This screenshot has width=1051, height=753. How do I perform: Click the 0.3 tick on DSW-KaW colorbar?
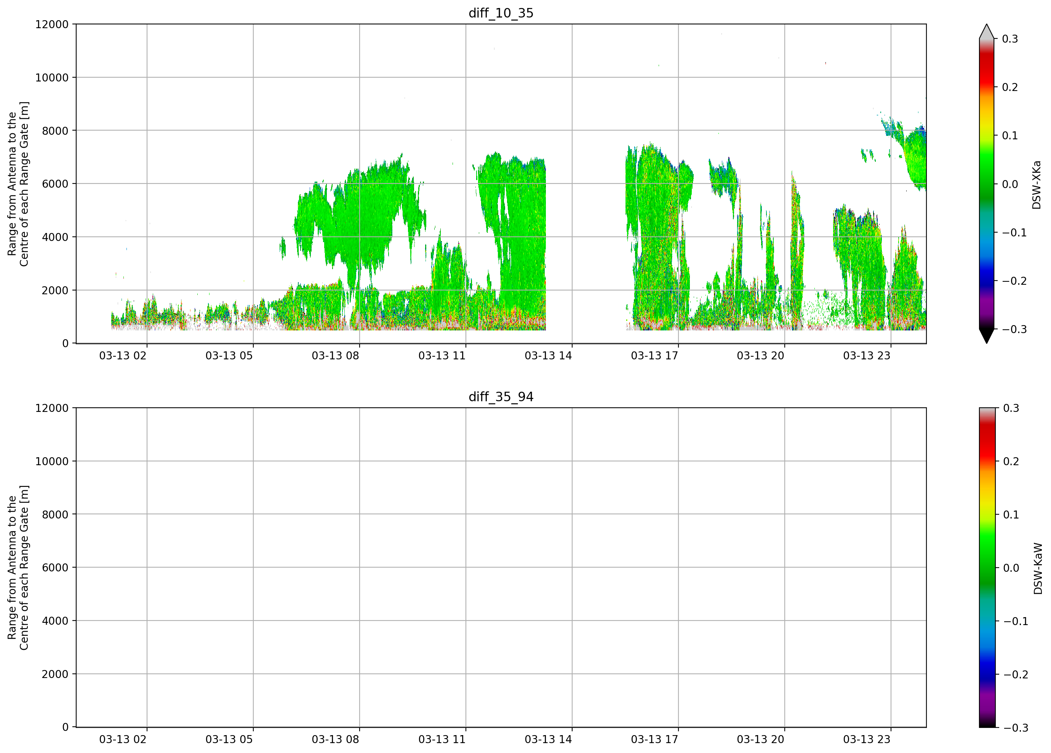[1011, 408]
